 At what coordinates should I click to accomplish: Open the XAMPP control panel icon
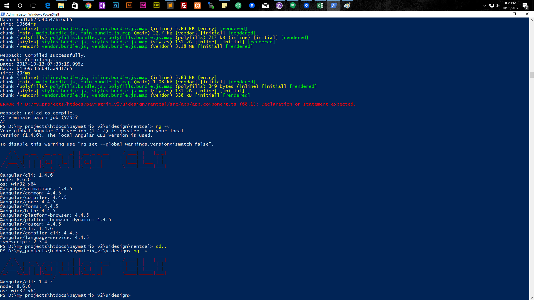tap(197, 6)
